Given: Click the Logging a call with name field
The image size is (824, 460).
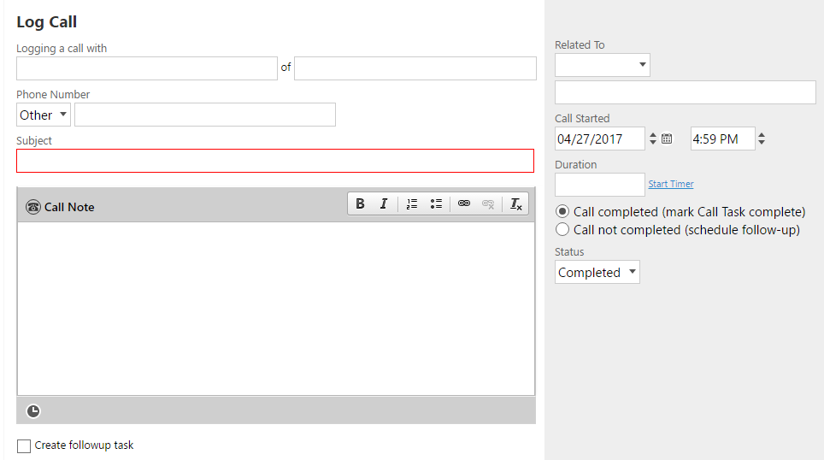Looking at the screenshot, I should click(147, 68).
